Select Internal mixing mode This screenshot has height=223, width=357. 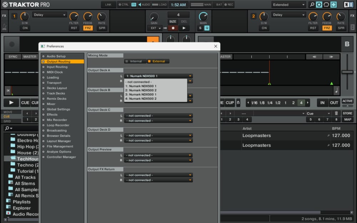(135, 61)
